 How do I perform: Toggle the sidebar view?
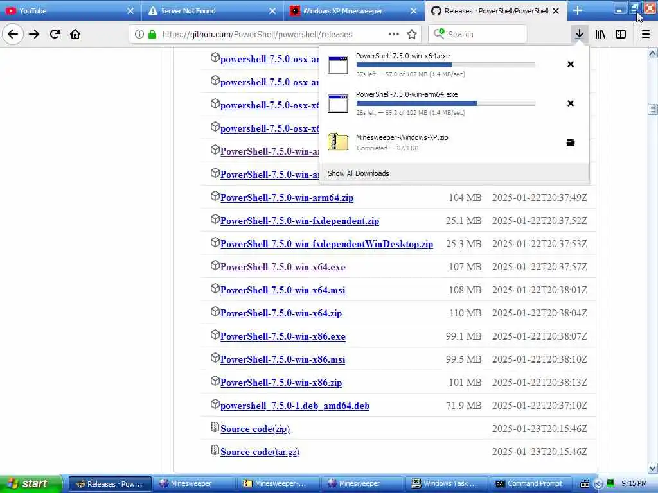coord(621,34)
